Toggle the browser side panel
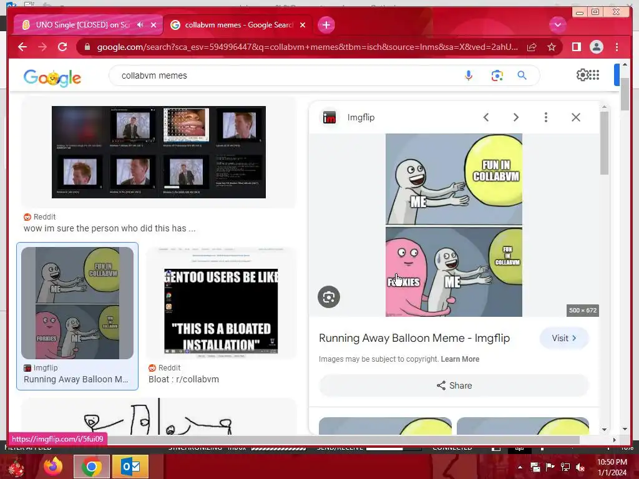Image resolution: width=639 pixels, height=479 pixels. [x=576, y=47]
